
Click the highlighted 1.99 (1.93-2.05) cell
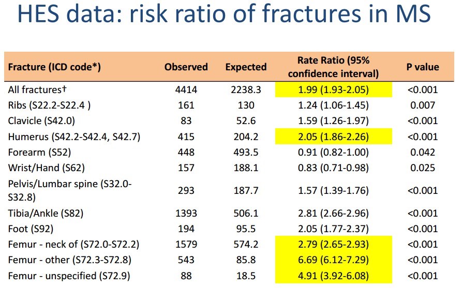click(x=333, y=89)
